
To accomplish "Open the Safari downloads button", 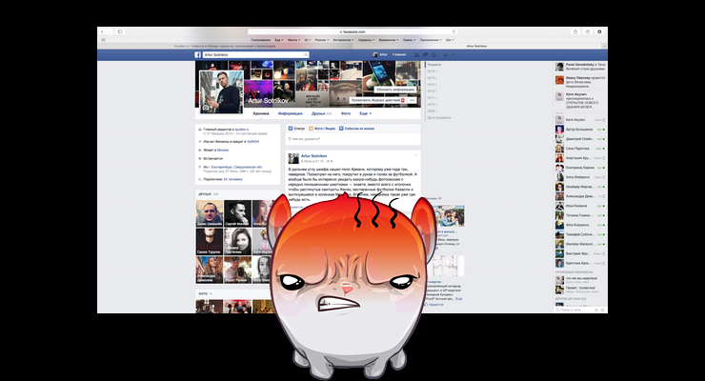I will [x=599, y=31].
